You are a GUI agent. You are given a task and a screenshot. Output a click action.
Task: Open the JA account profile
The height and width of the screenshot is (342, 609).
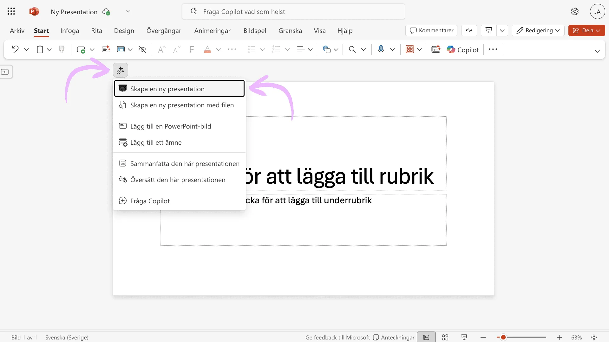tap(597, 12)
